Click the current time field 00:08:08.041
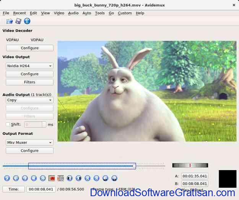The image size is (239, 200). [41, 189]
